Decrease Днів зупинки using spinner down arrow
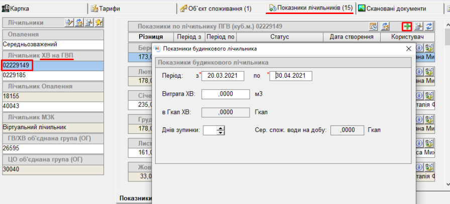 point(220,133)
